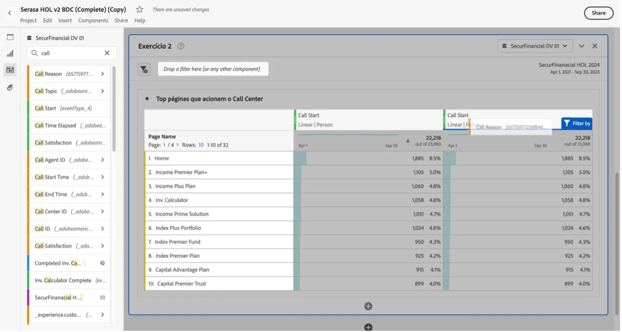Open the Components menu

coord(93,21)
